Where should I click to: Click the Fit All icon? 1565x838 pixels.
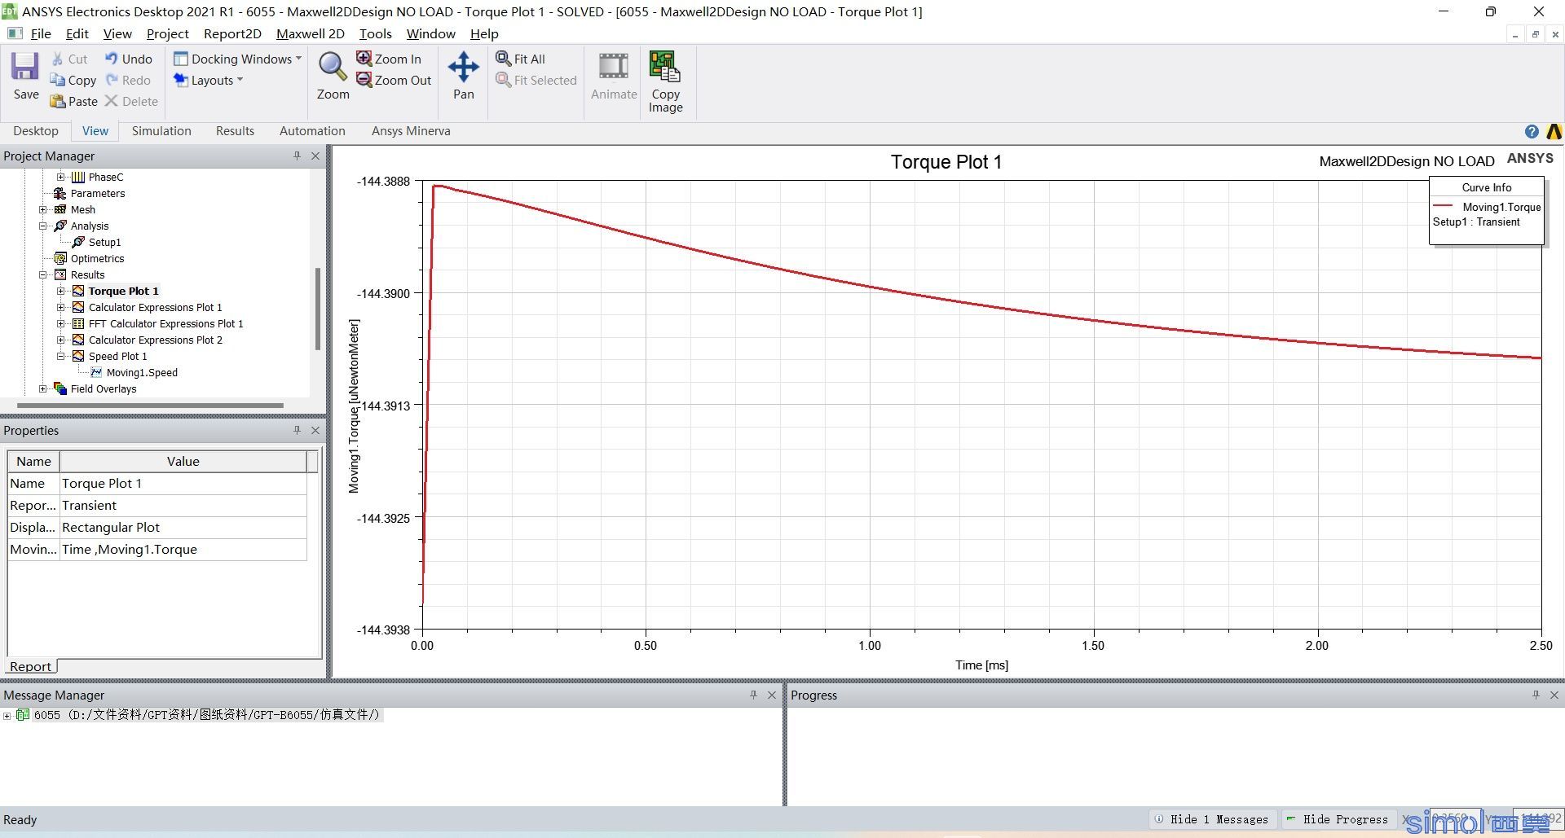tap(503, 59)
